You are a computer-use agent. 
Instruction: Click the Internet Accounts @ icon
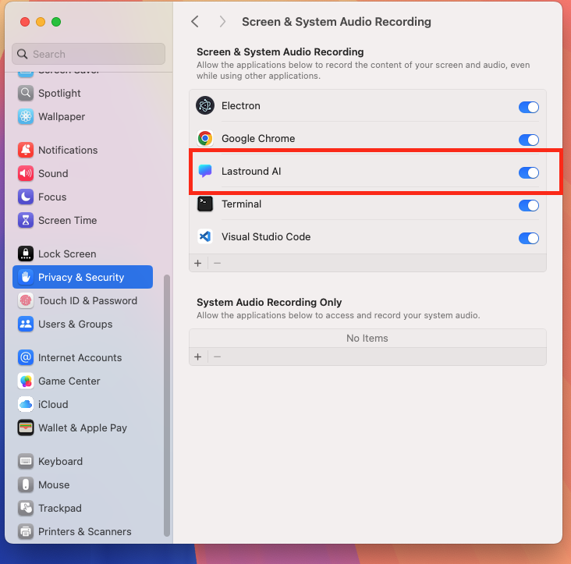(26, 357)
